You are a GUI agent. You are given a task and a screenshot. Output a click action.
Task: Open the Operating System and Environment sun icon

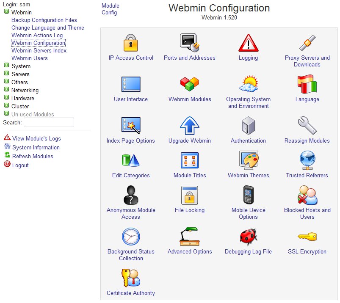pyautogui.click(x=249, y=84)
